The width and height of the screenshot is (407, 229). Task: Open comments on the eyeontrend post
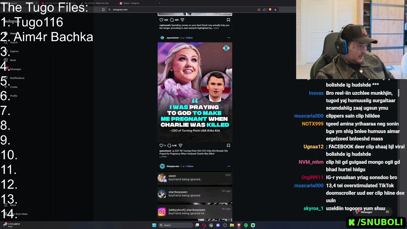pos(169,145)
